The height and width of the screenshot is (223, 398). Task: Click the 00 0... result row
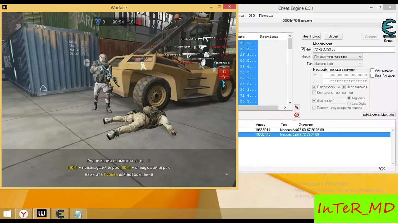[248, 61]
